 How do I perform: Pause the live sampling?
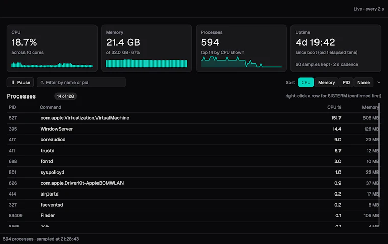click(20, 82)
